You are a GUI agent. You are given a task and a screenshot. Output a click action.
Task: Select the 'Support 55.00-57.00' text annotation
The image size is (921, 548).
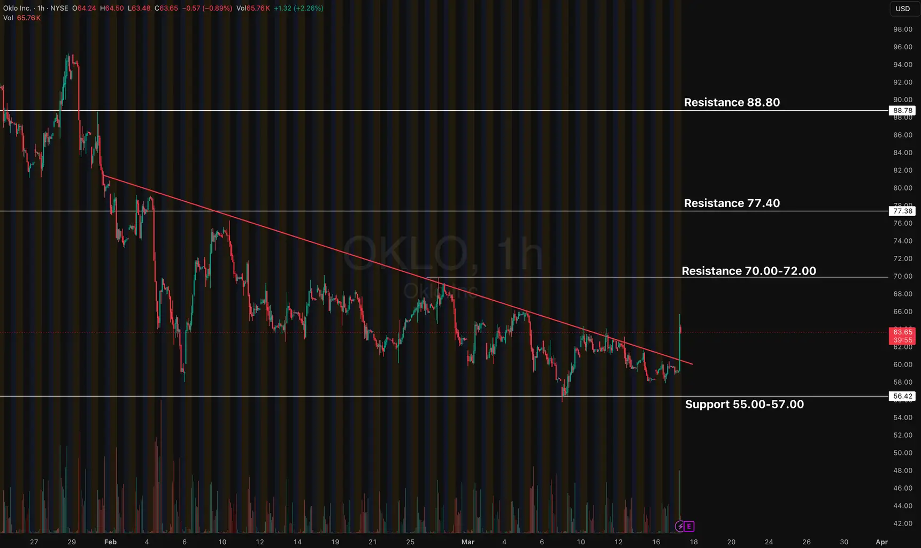pyautogui.click(x=744, y=404)
